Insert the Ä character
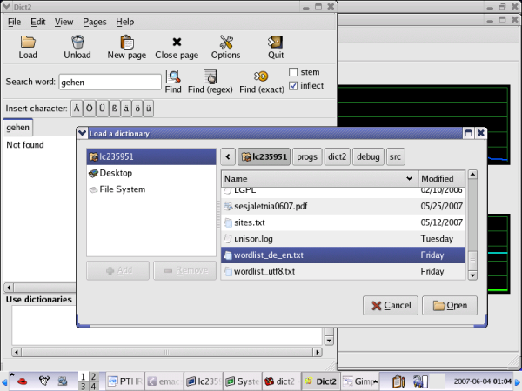The width and height of the screenshot is (522, 391). coord(77,109)
